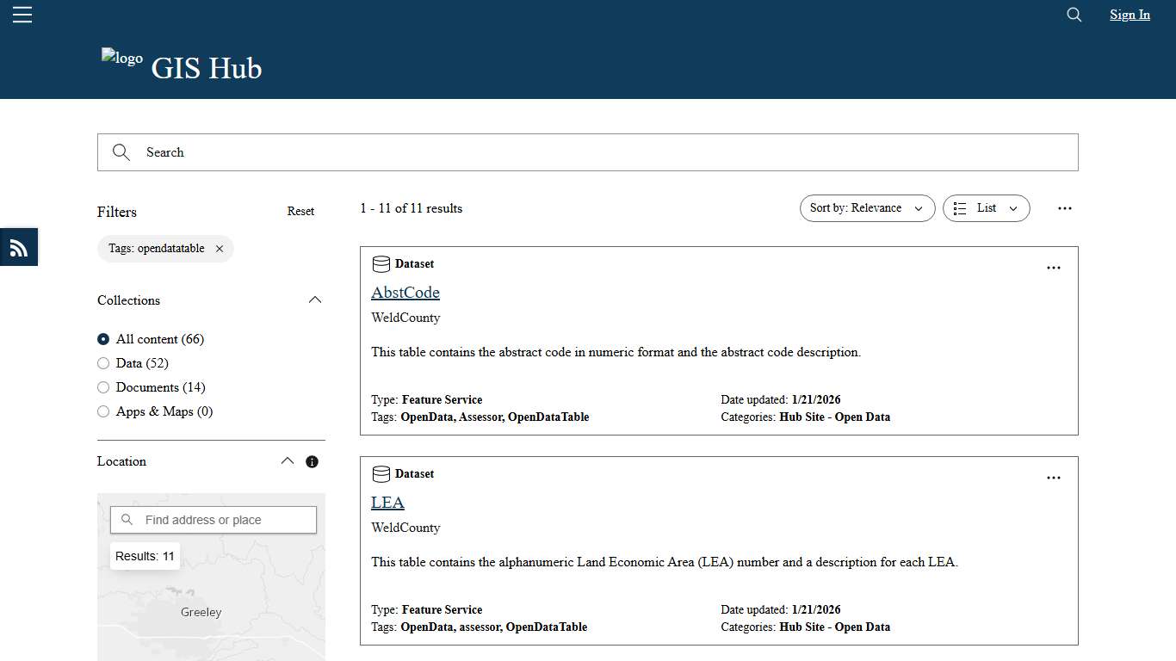Open the AbstCode dataset
This screenshot has height=661, width=1176.
point(405,293)
